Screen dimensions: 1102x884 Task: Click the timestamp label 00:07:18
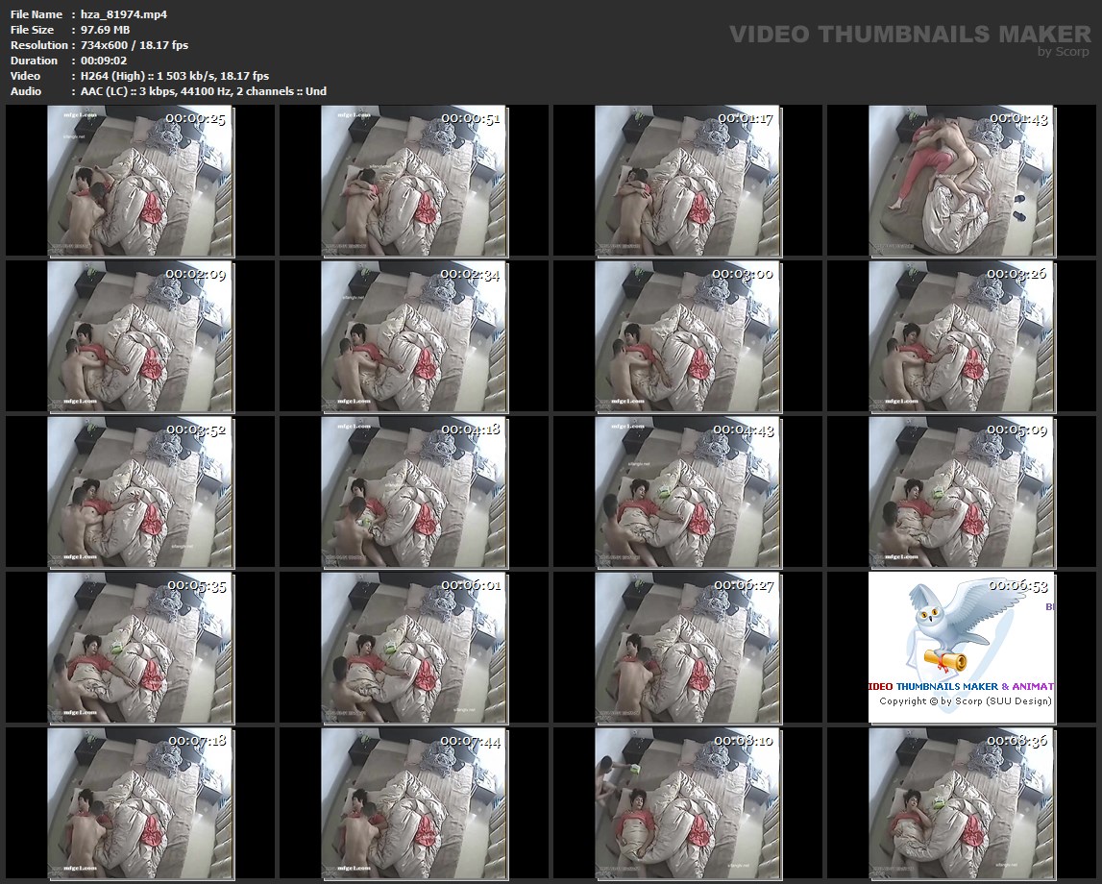coord(197,741)
